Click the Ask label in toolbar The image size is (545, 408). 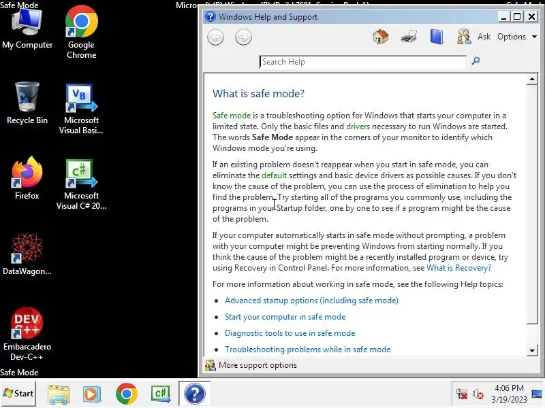pos(484,37)
